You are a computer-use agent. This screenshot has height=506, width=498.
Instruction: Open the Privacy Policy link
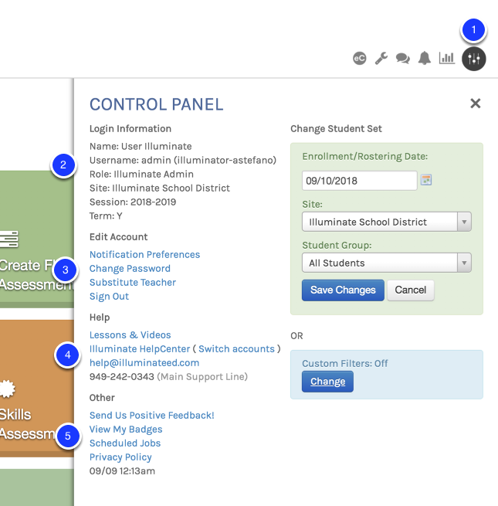pyautogui.click(x=120, y=457)
